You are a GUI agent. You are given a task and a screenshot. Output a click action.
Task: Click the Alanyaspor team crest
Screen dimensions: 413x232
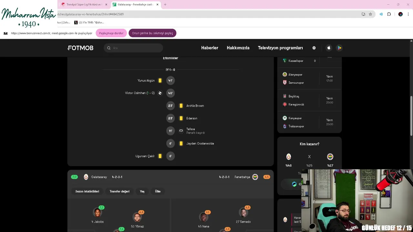tap(285, 74)
